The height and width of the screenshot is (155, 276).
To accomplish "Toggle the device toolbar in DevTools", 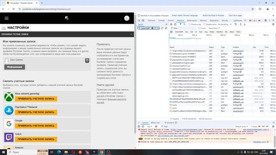I will 143,21.
